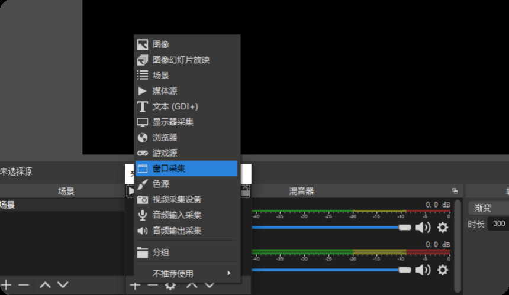Add a 显示器采集 source

point(186,122)
